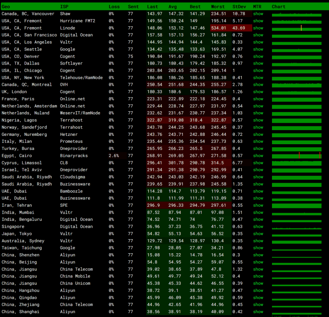Click 'India, Bengaluru' location text
The height and width of the screenshot is (317, 329).
(x=21, y=219)
